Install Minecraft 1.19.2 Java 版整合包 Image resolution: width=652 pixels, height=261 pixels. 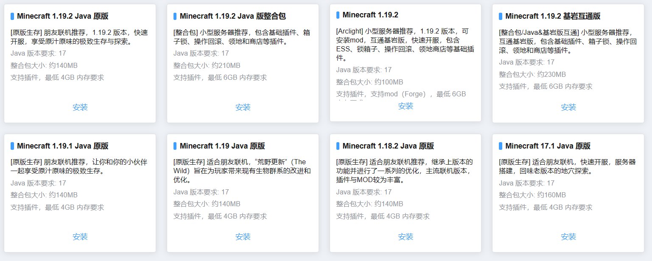pos(243,107)
